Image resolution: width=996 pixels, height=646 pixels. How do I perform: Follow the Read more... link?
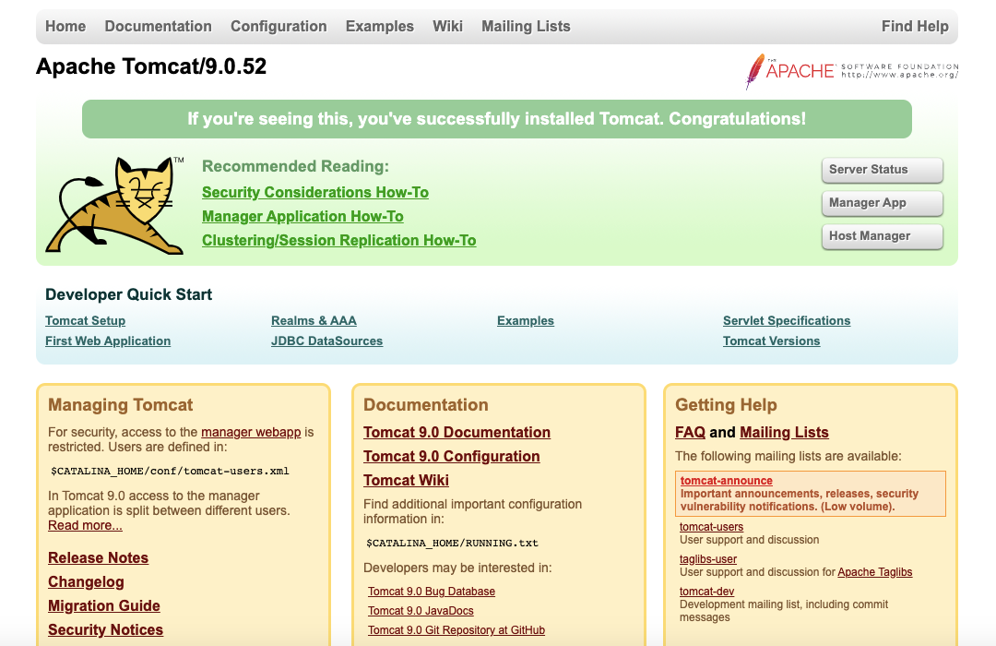tap(85, 525)
